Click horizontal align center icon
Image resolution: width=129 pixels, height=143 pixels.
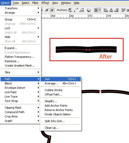(111, 10)
